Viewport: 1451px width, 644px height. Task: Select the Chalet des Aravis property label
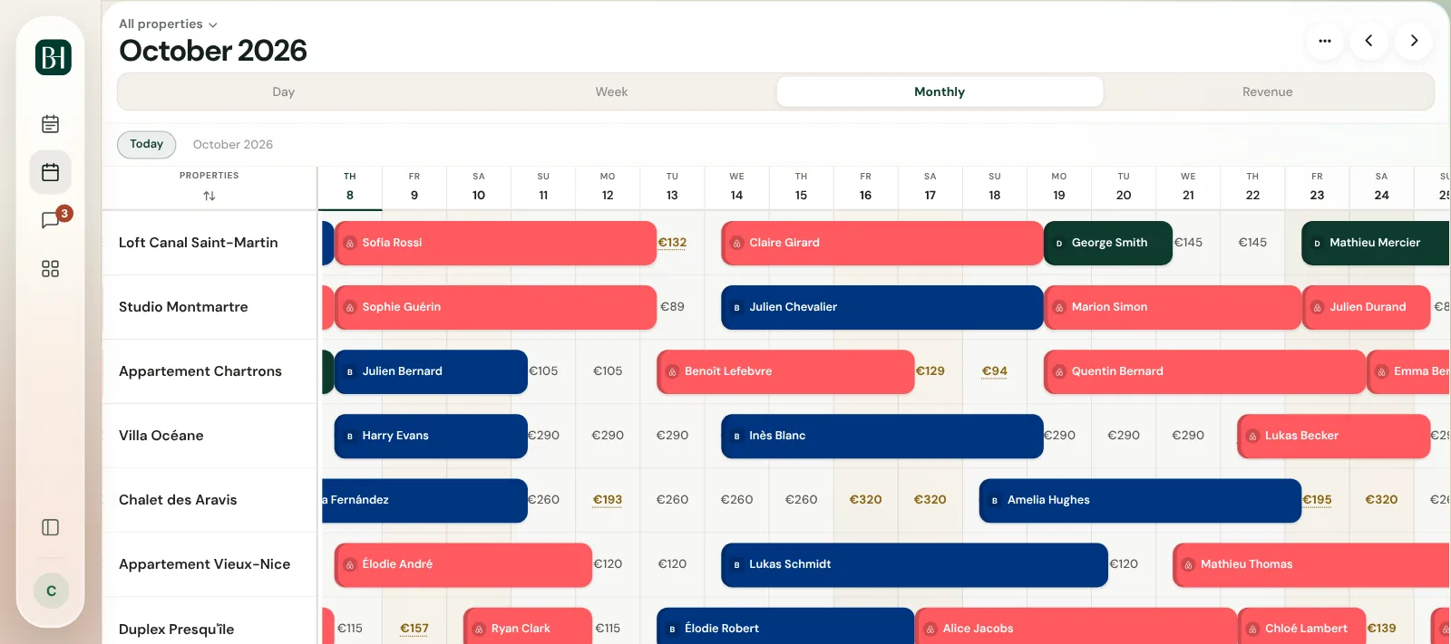click(178, 500)
